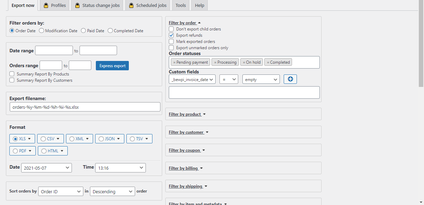Viewport: 424px width, 205px height.
Task: Click the Orders range end field
Action: click(x=80, y=65)
